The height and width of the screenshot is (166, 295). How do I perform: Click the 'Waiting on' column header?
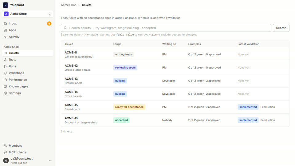coord(169,44)
